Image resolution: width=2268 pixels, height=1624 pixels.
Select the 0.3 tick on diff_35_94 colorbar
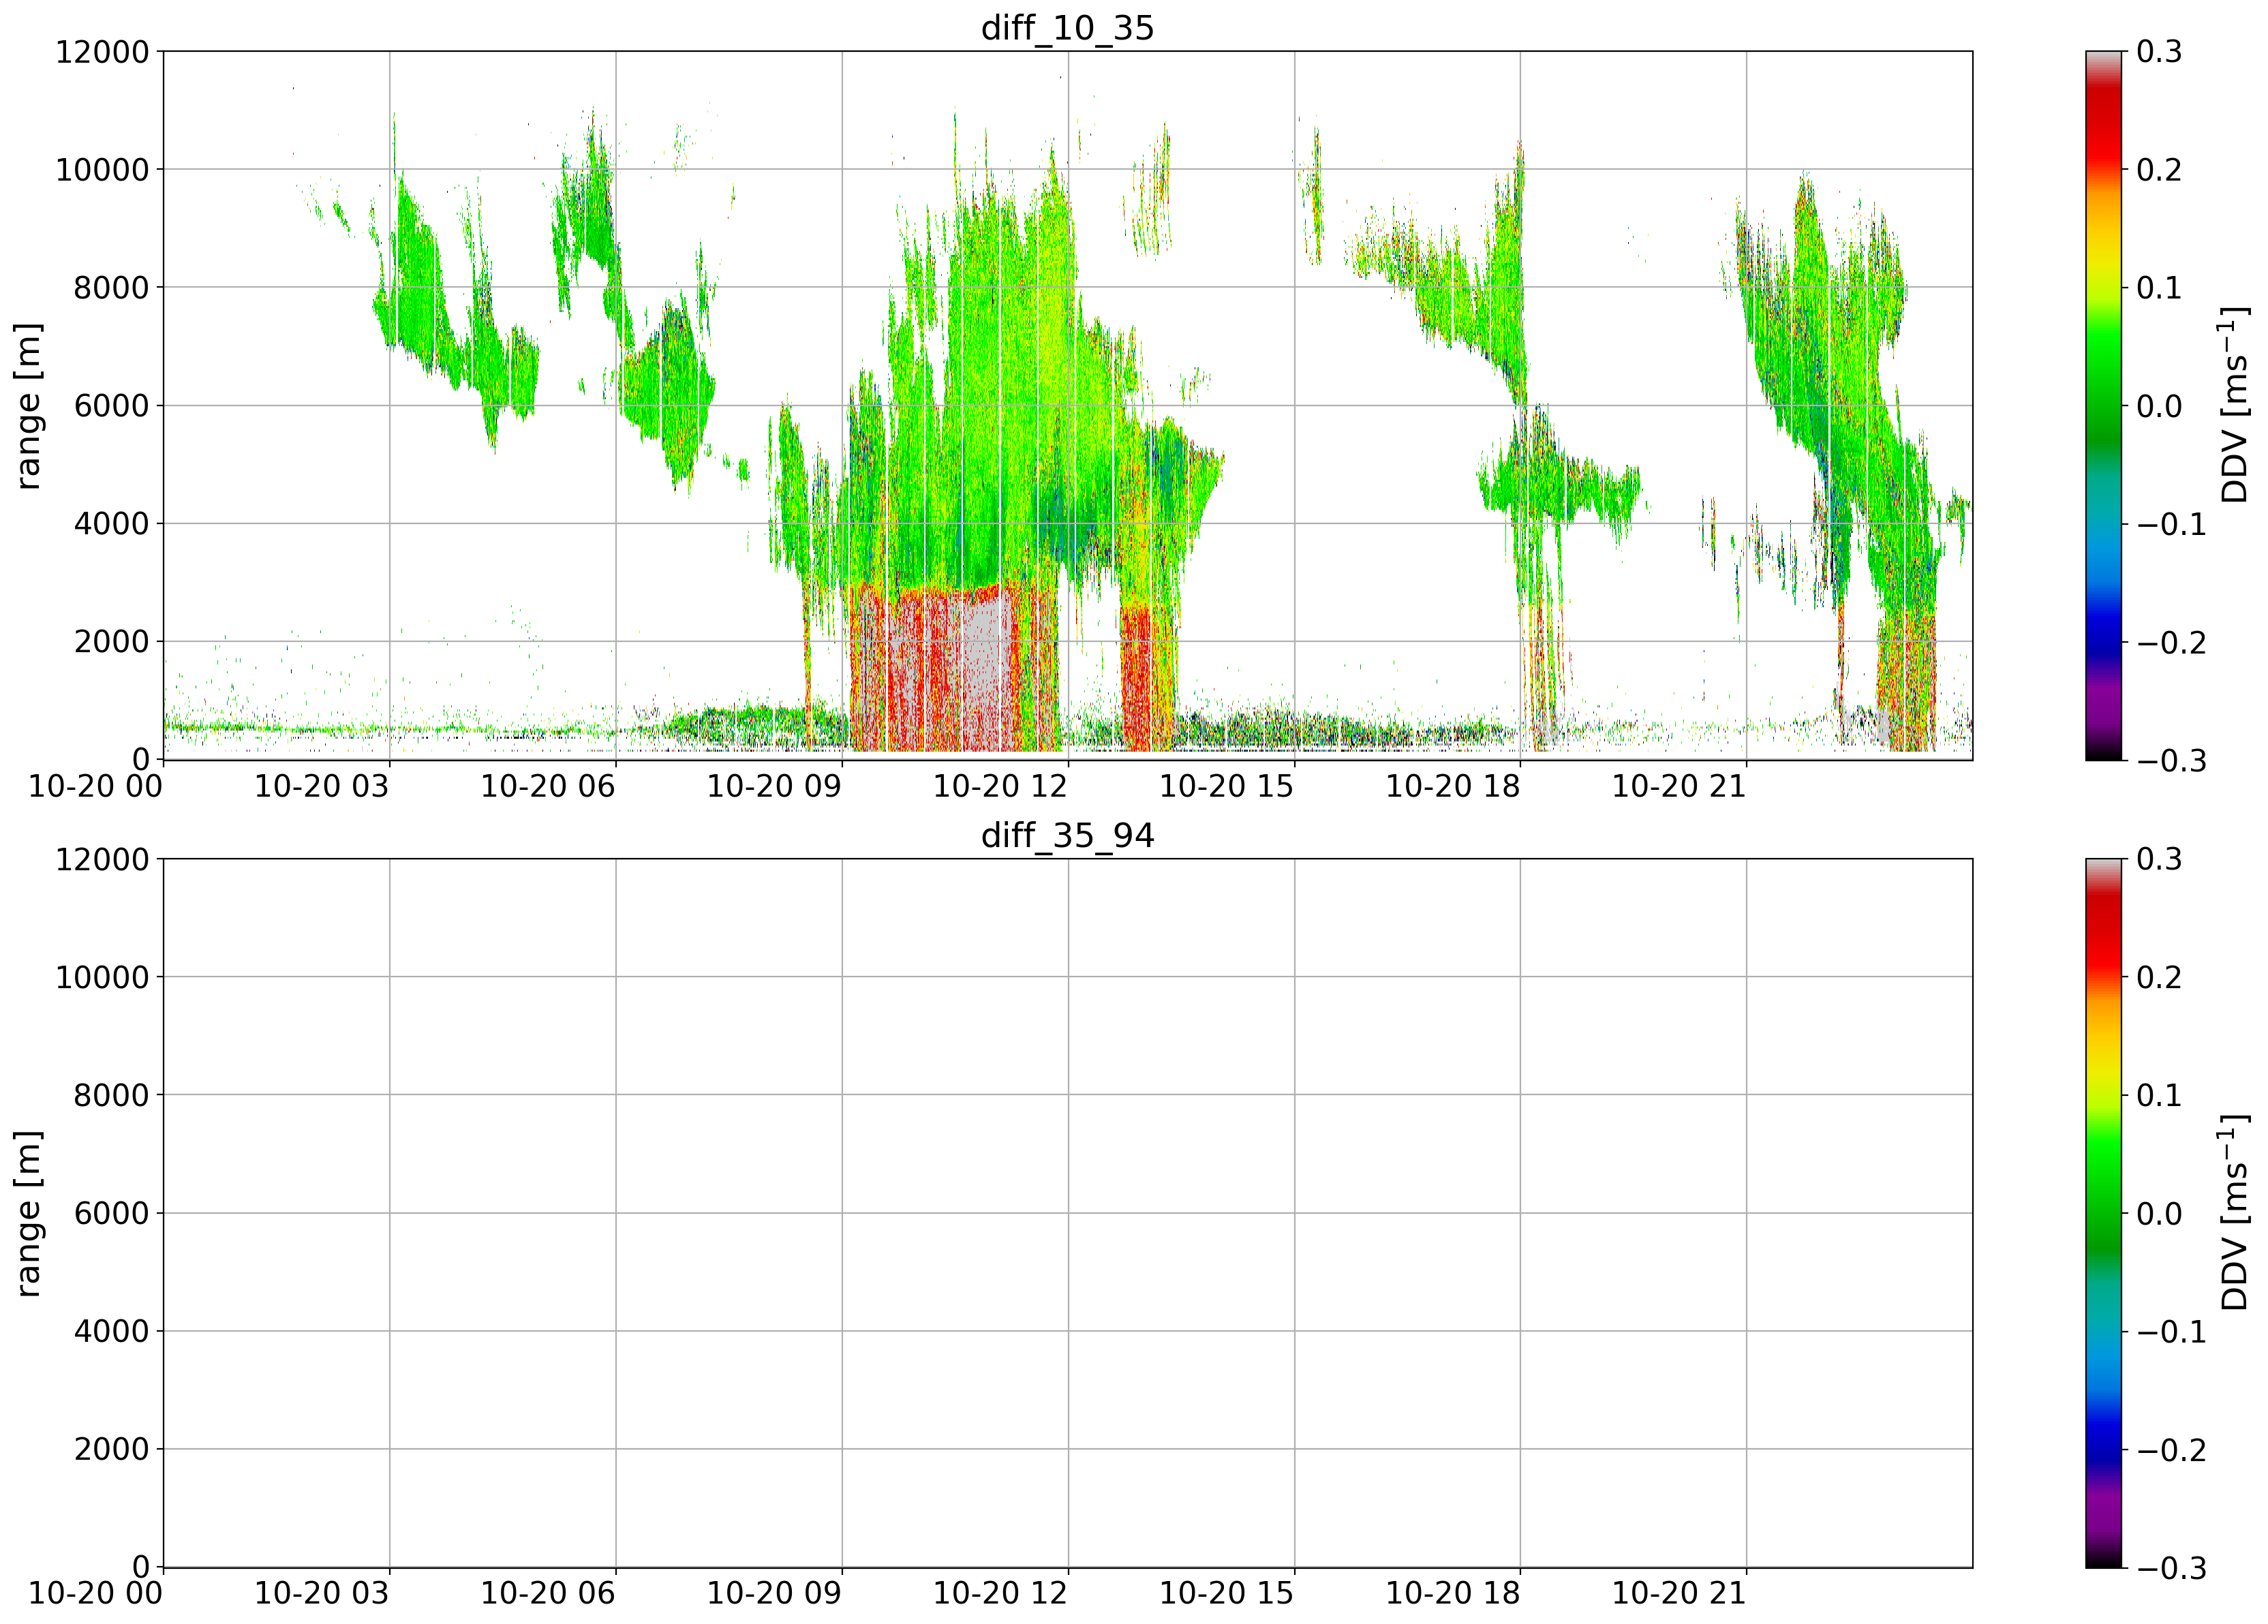[2159, 860]
